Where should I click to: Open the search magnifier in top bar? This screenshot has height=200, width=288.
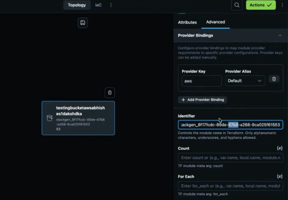click(237, 5)
